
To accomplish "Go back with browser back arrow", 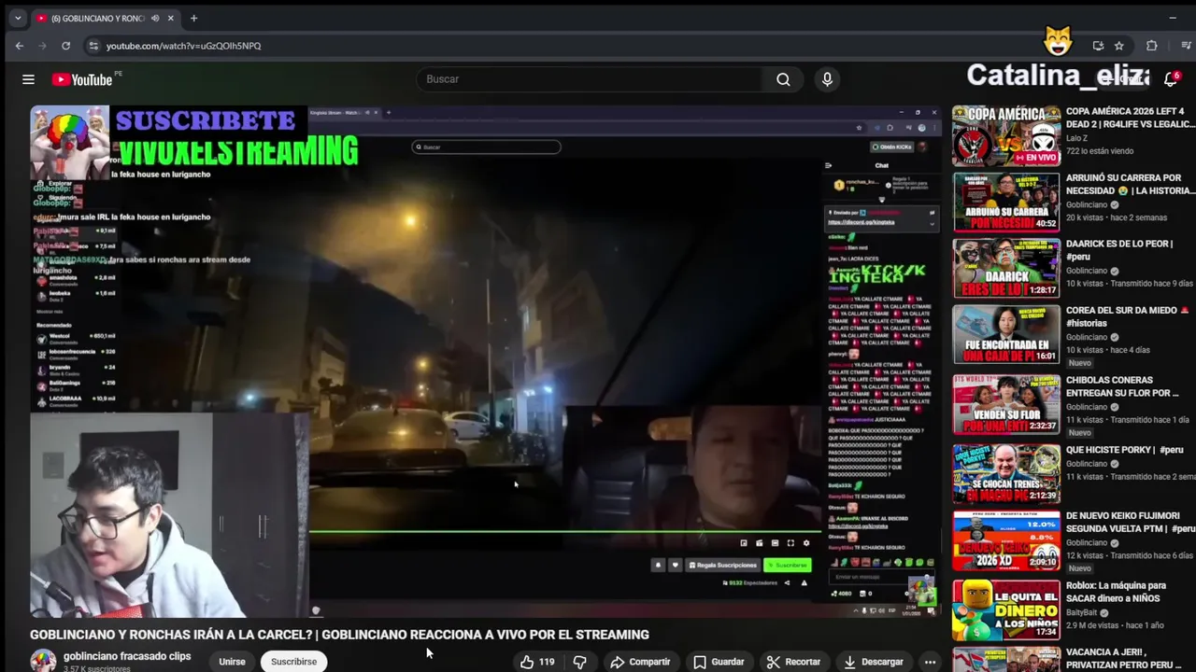I will click(x=20, y=46).
